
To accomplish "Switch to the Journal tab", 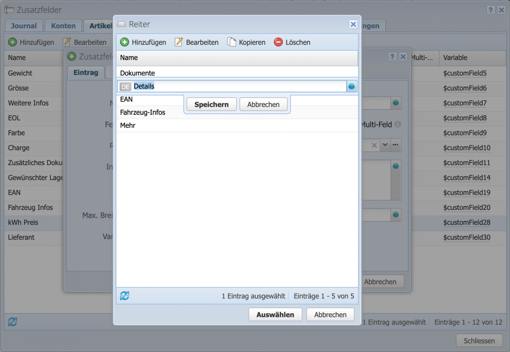I will (x=23, y=25).
